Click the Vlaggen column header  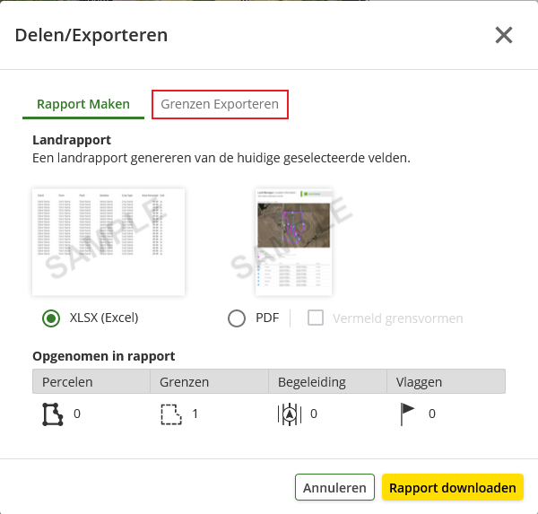[x=446, y=381]
